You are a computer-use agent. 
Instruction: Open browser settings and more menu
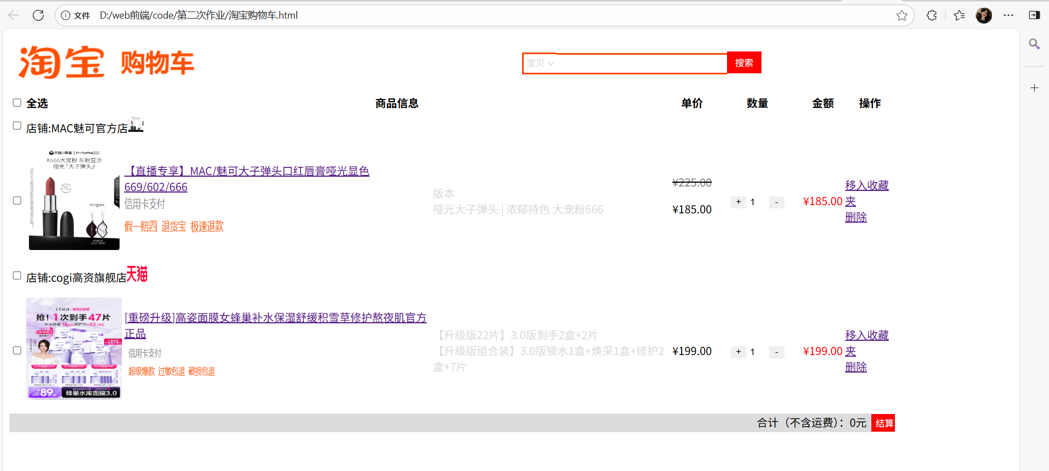(x=1009, y=15)
